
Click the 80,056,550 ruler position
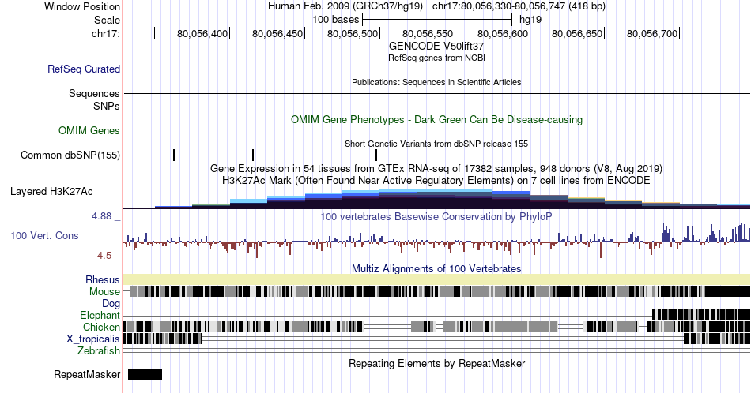tap(428, 33)
